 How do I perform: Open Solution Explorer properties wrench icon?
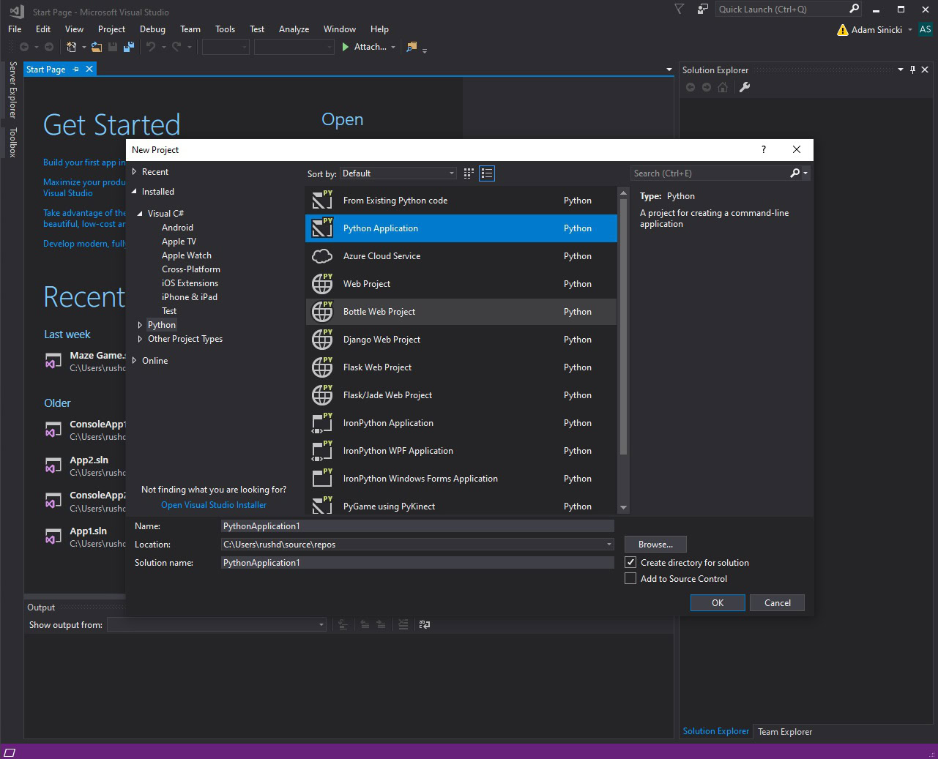[744, 87]
